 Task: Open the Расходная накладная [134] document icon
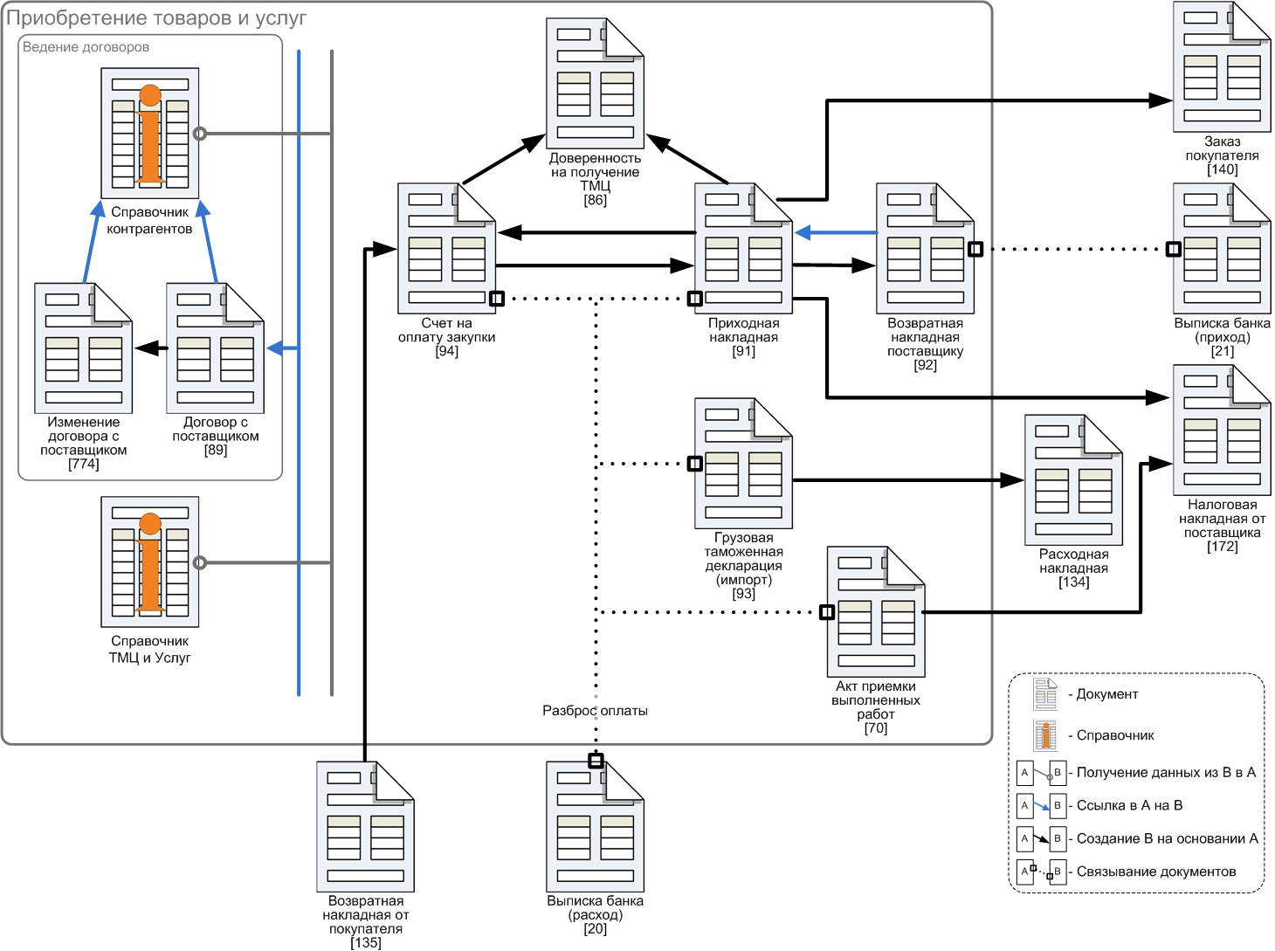1074,480
